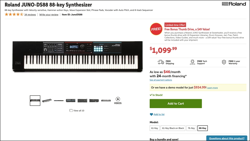250x141 pixels.
Task: See all payment options link
Action: pyautogui.click(x=161, y=80)
